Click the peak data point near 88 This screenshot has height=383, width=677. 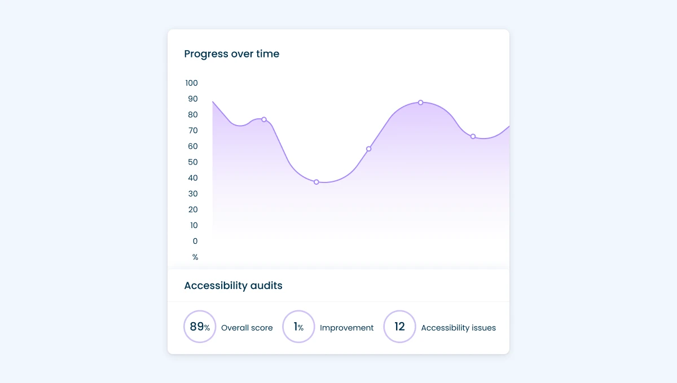(420, 103)
